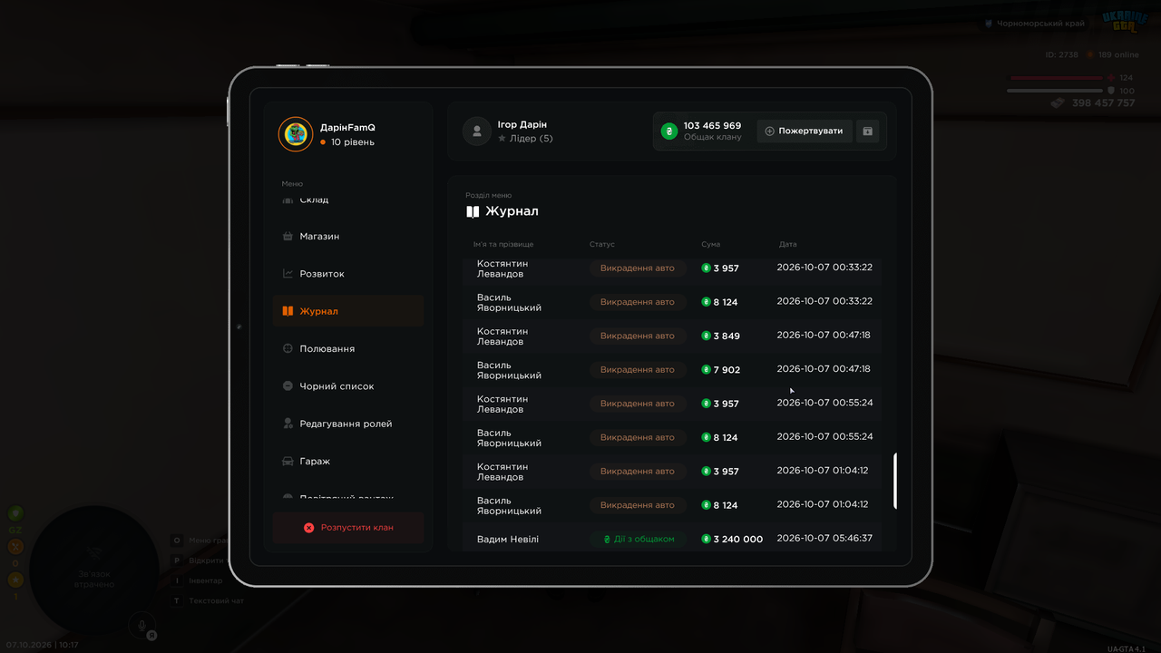Open the Журнал menu section

click(348, 311)
